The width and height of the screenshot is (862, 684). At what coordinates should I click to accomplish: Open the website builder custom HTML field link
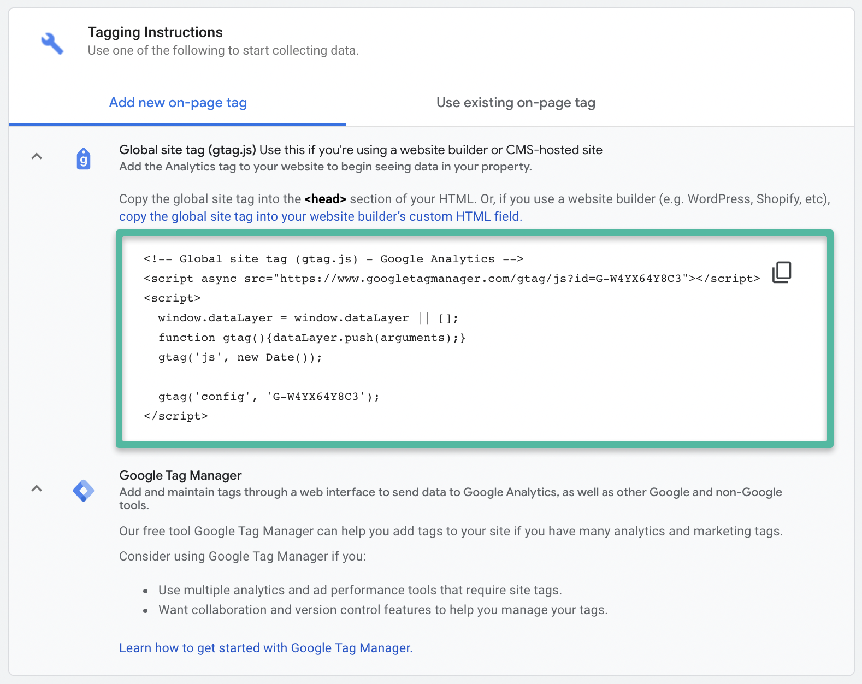point(321,216)
